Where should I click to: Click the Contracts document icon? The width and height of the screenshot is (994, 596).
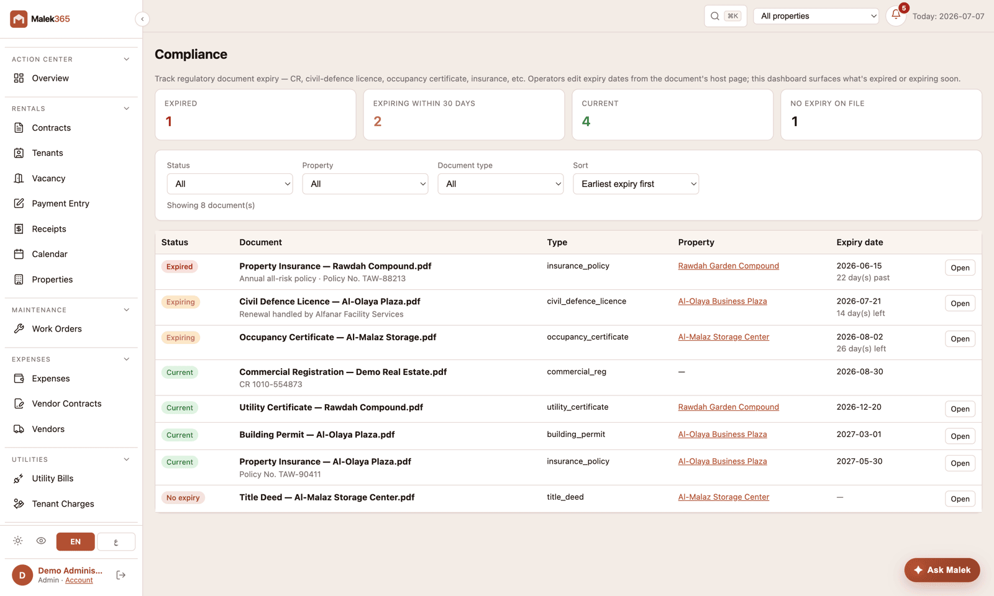click(19, 128)
